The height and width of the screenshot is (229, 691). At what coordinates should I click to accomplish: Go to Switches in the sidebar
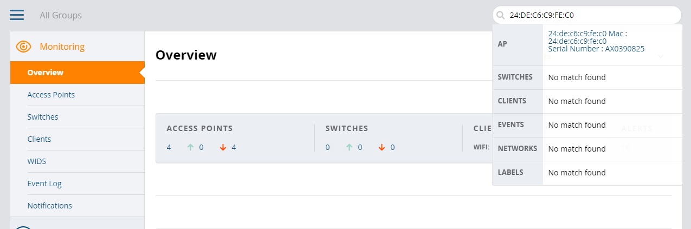point(43,117)
